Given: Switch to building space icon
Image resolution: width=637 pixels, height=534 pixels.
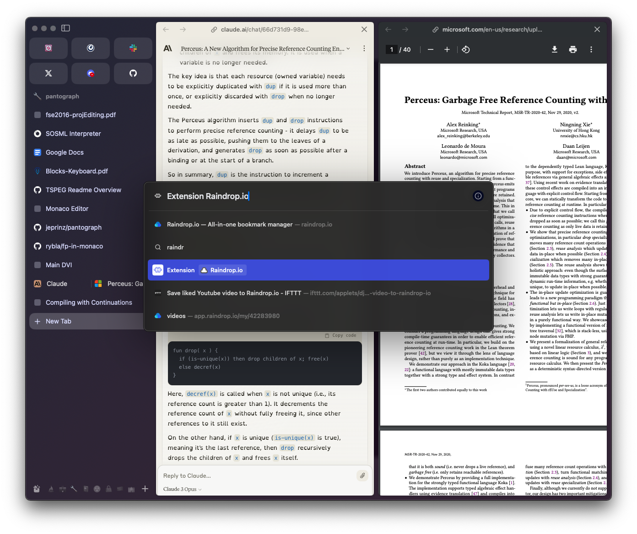Looking at the screenshot, I should [x=131, y=489].
